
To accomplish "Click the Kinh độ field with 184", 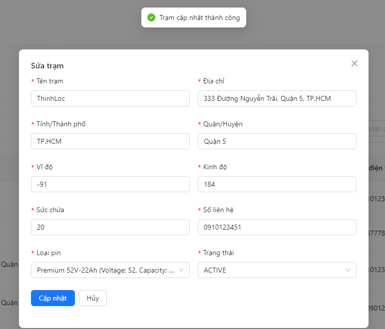I will tap(277, 184).
